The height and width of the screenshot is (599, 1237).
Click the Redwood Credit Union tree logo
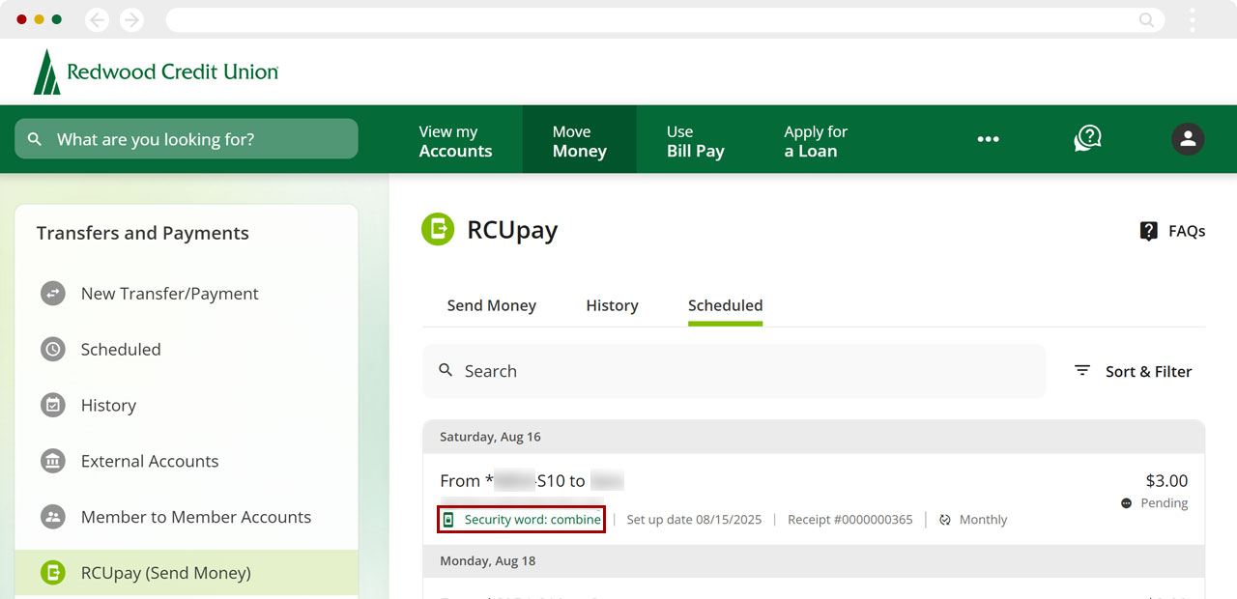(46, 71)
